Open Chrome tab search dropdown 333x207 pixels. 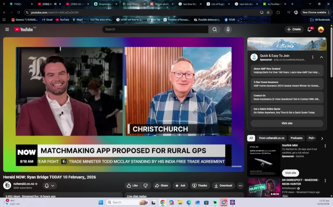[4, 4]
